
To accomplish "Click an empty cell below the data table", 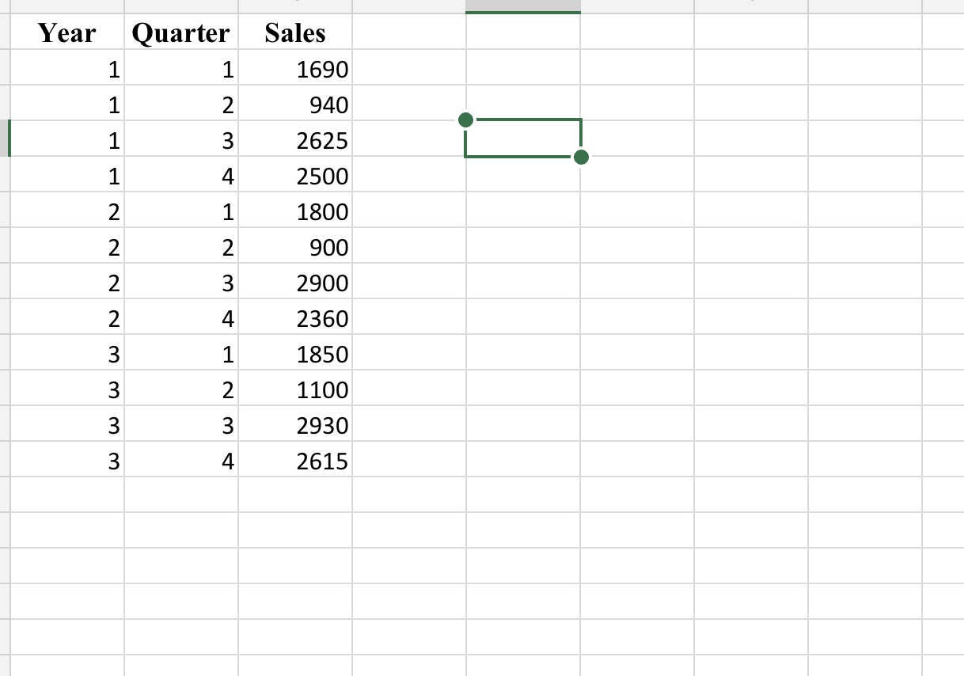I will pyautogui.click(x=180, y=530).
